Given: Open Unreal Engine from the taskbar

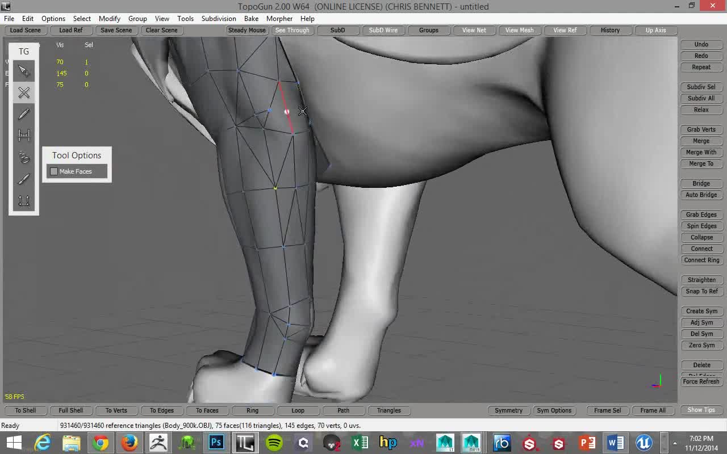Looking at the screenshot, I should (644, 443).
